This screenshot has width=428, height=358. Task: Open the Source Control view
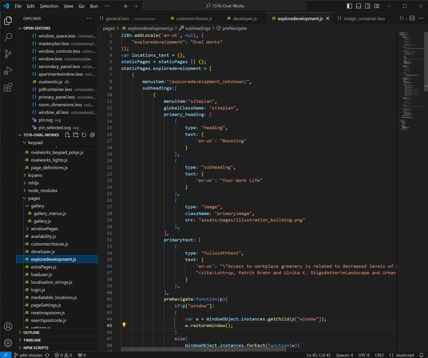(8, 54)
